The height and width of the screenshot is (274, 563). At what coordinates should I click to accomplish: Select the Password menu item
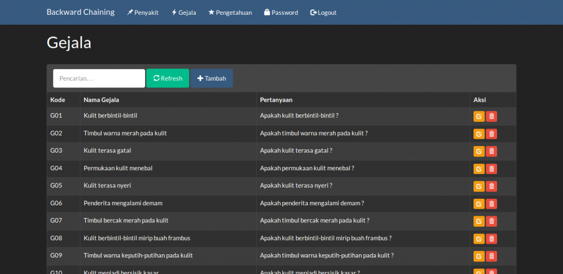pos(281,13)
